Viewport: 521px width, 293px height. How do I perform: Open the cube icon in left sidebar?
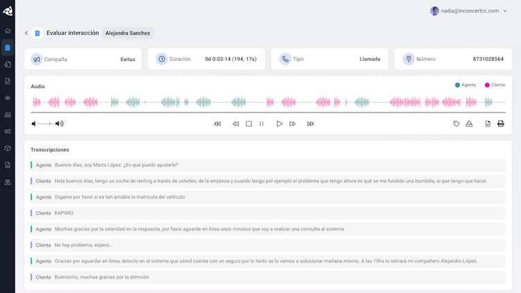(8, 148)
